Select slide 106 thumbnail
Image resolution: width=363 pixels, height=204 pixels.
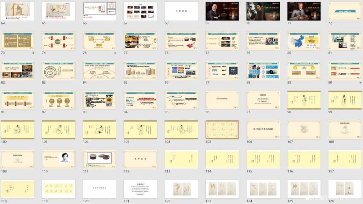263,130
